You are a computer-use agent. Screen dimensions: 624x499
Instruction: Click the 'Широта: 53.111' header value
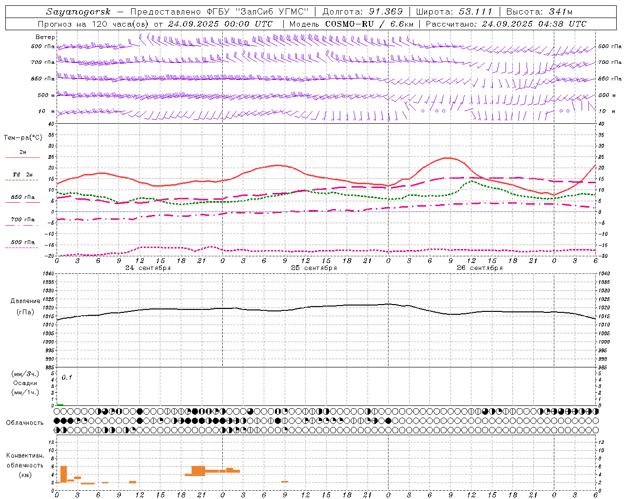tap(454, 12)
